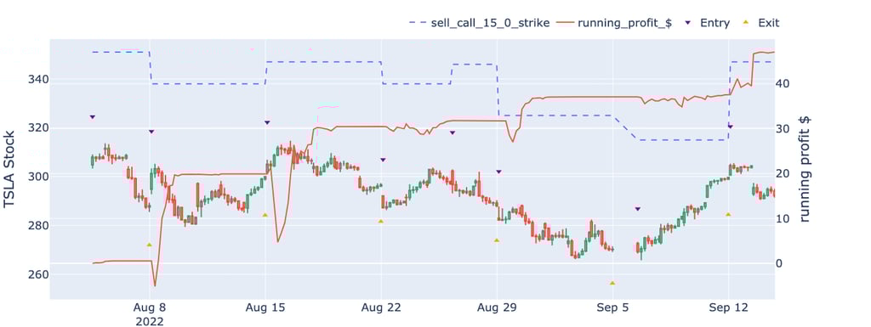Select the yellow Exit marker at Sep 5
The height and width of the screenshot is (327, 871).
[x=612, y=283]
